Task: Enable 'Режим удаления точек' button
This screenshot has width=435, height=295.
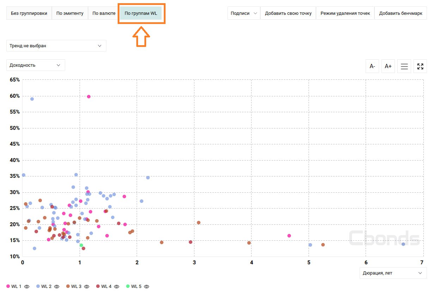Action: click(345, 13)
